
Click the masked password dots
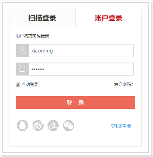(38, 69)
